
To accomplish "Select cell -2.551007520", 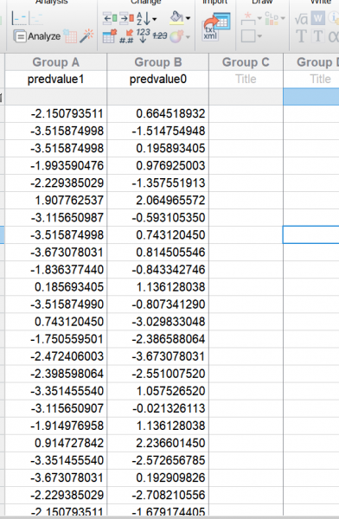I will [x=158, y=374].
